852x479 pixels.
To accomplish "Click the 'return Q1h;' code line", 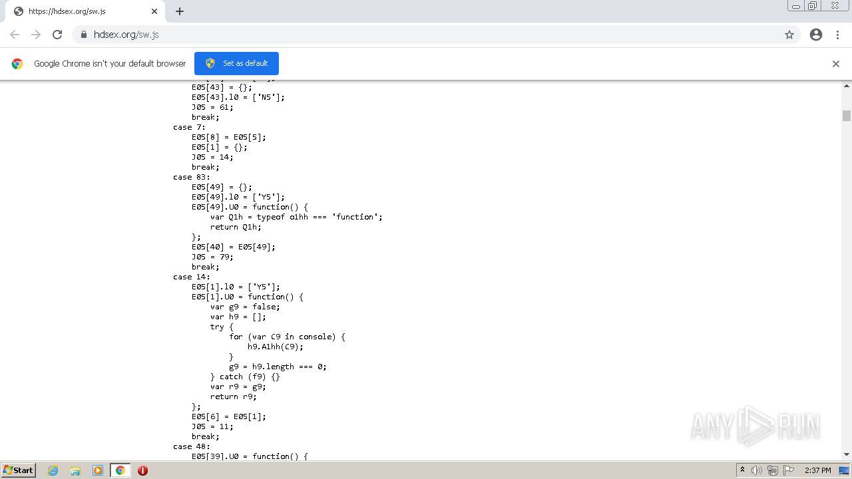I will click(236, 227).
